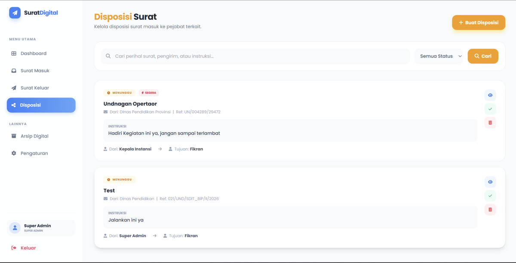Approve the Test disposition with checkmark icon

490,196
